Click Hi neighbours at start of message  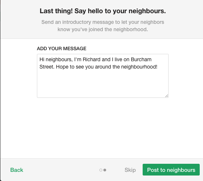point(56,59)
